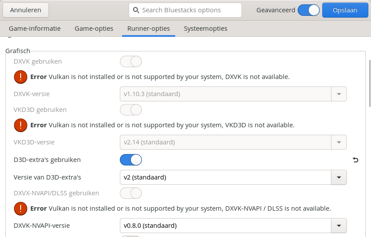This screenshot has height=237, width=371.
Task: Click the VKD3D not available error message
Action: click(x=162, y=125)
